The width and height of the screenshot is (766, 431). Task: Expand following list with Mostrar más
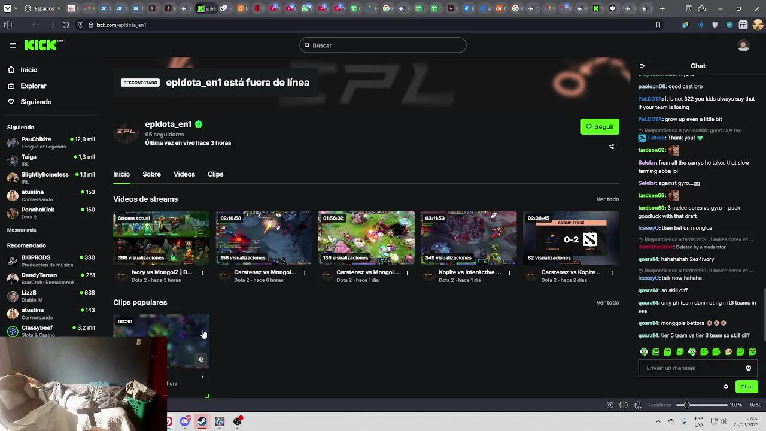[22, 230]
